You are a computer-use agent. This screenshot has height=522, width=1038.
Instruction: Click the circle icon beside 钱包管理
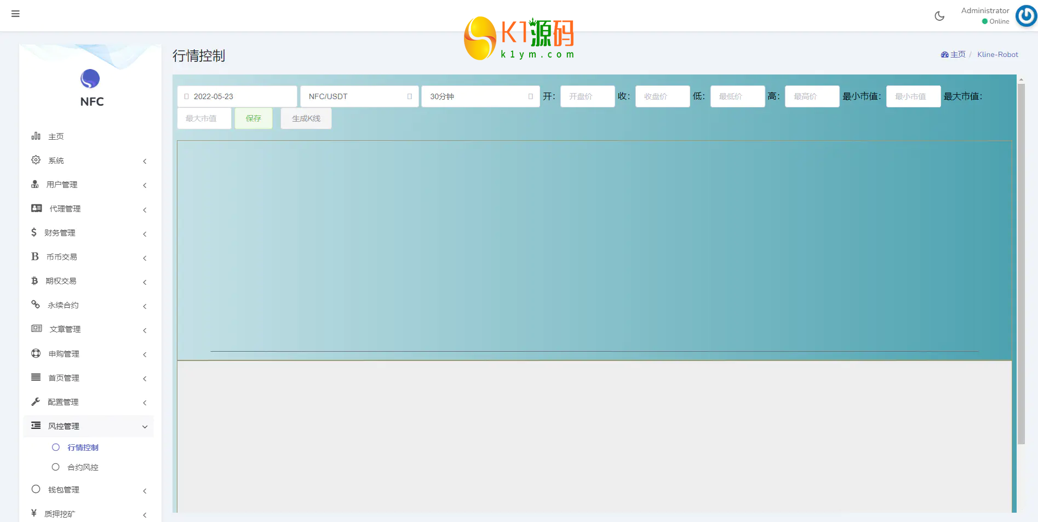pyautogui.click(x=36, y=489)
